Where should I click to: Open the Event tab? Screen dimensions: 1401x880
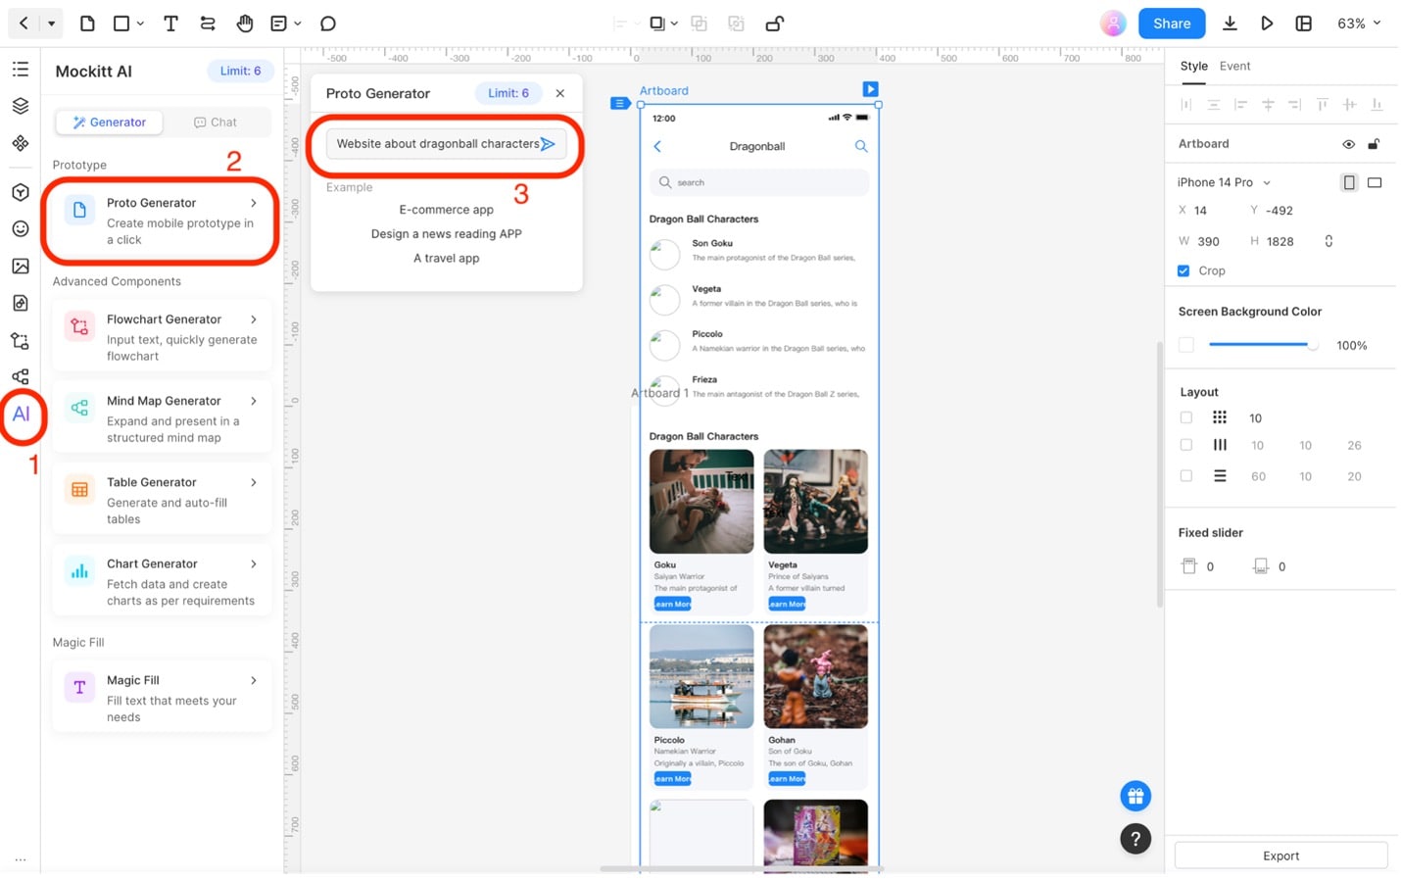pos(1234,66)
